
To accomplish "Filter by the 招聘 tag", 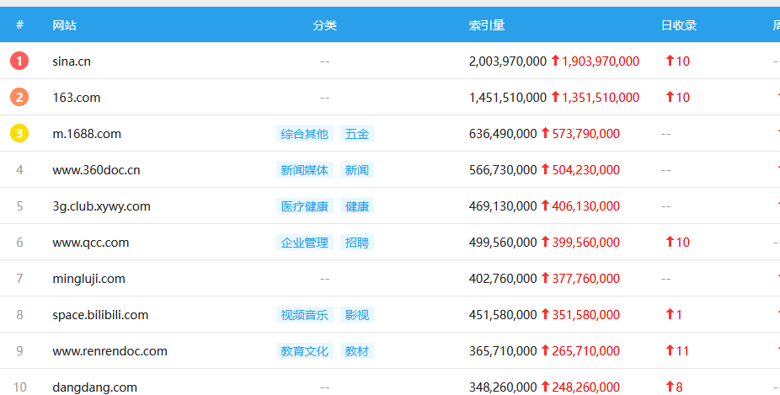I will coord(356,242).
